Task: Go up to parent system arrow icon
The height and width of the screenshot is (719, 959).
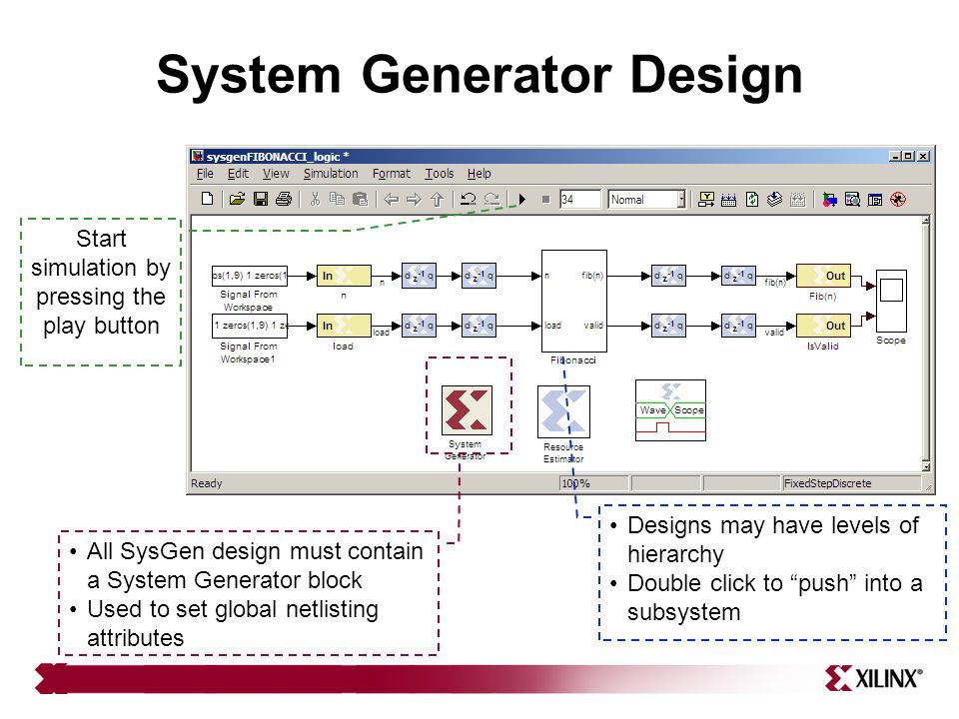Action: coord(437,200)
